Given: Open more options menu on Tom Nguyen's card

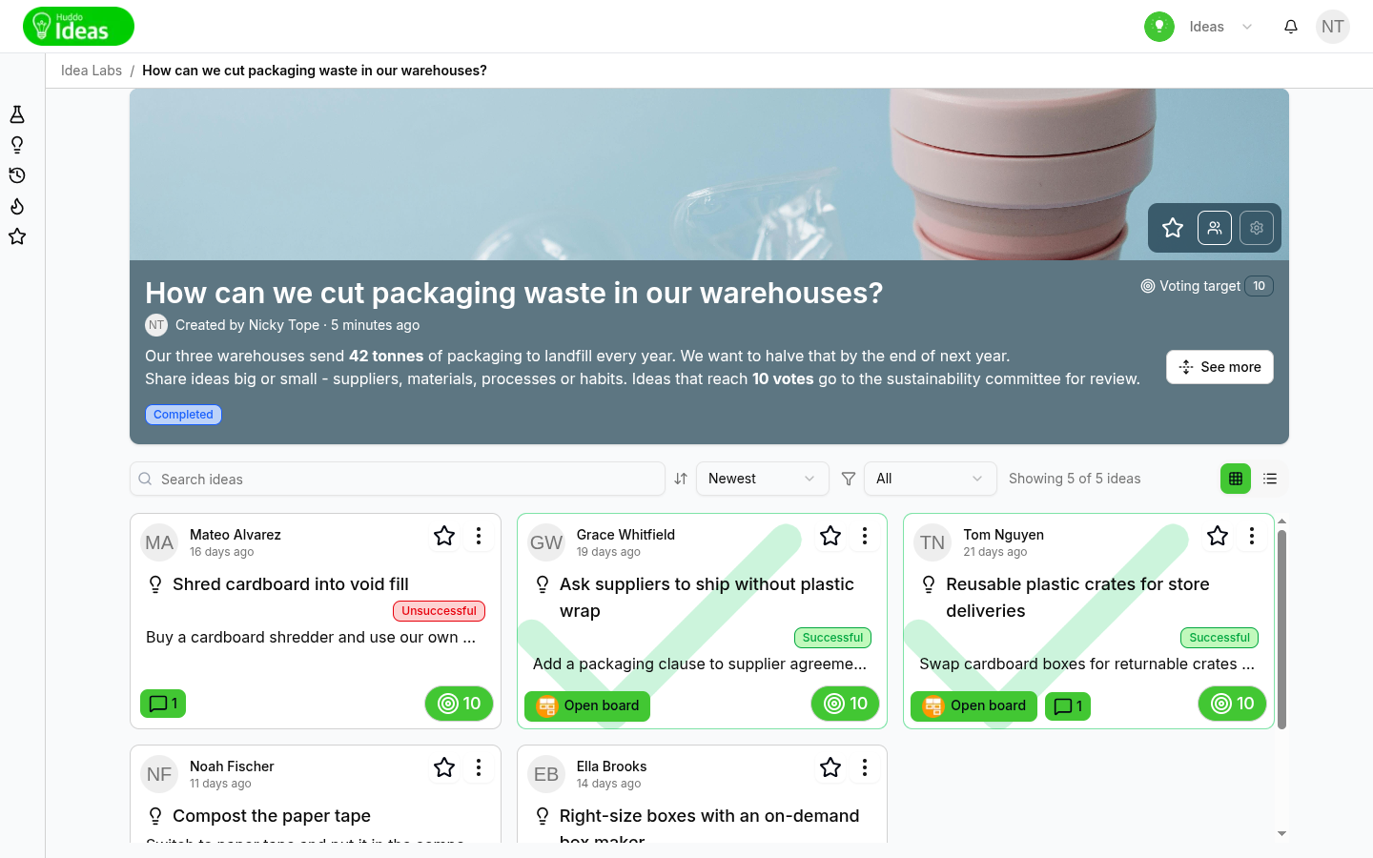Looking at the screenshot, I should click(x=1252, y=536).
